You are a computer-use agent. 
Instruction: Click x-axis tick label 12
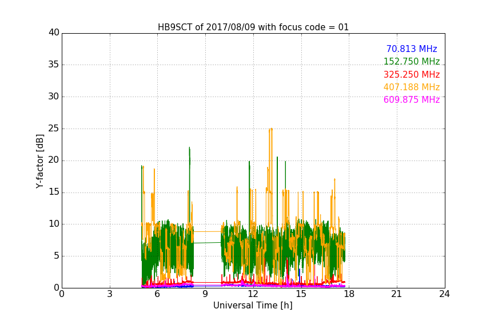coord(253,294)
